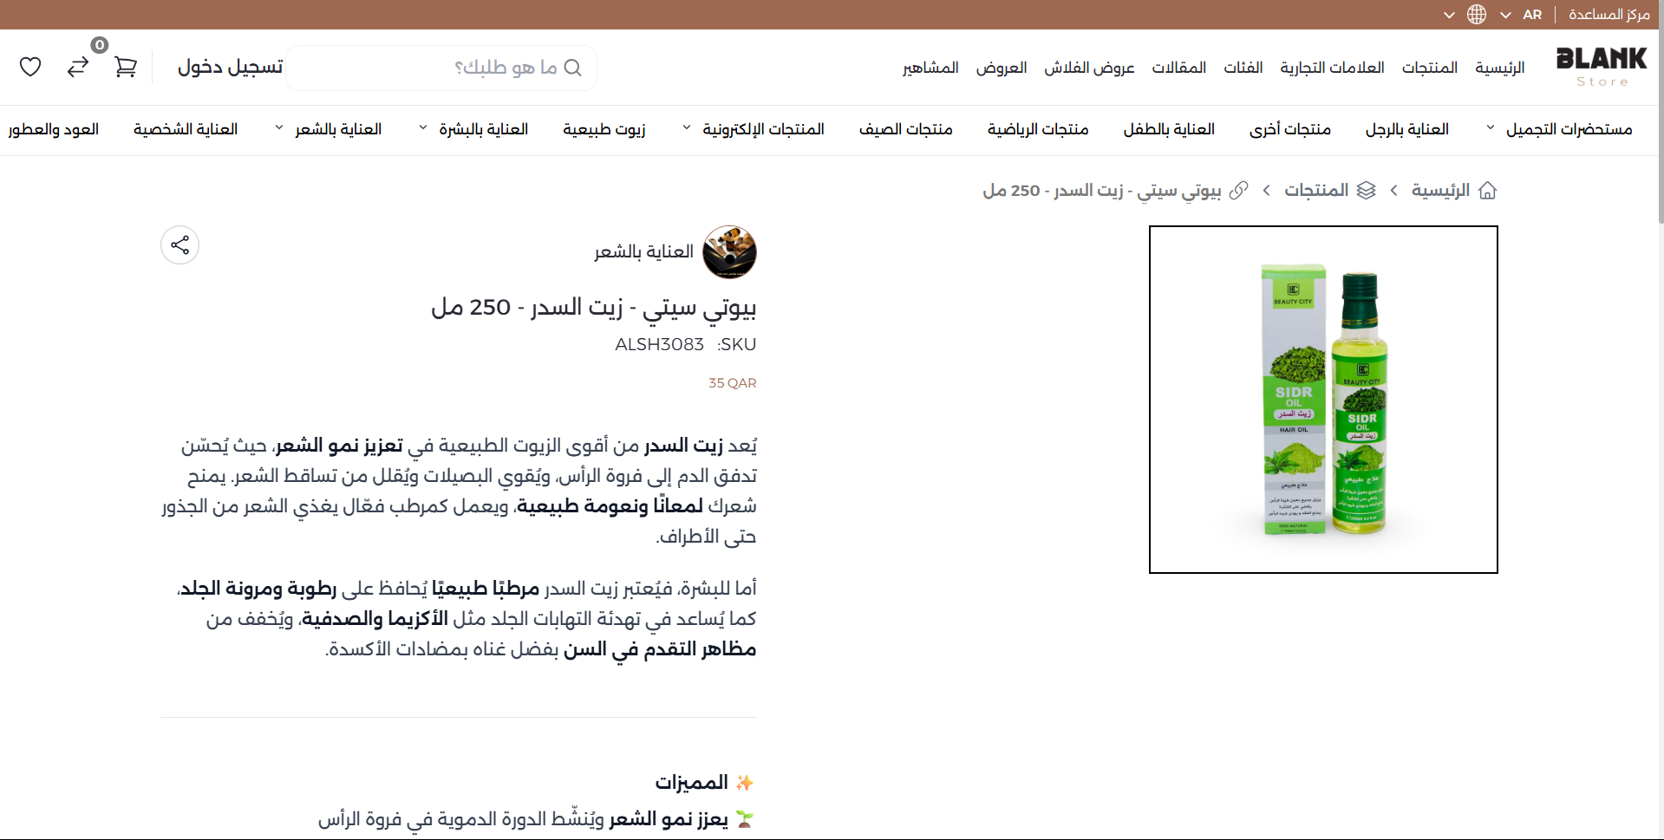
Task: Open المنتجات in the top menu
Action: point(1430,68)
